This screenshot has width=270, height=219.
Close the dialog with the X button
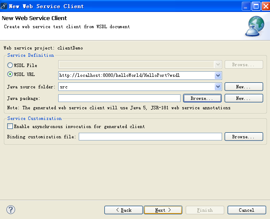click(x=265, y=6)
